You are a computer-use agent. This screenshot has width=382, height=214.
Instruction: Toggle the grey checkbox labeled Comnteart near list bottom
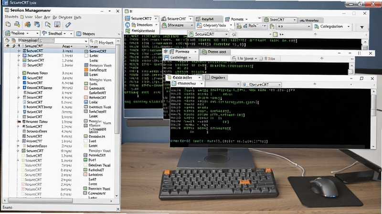click(85, 193)
